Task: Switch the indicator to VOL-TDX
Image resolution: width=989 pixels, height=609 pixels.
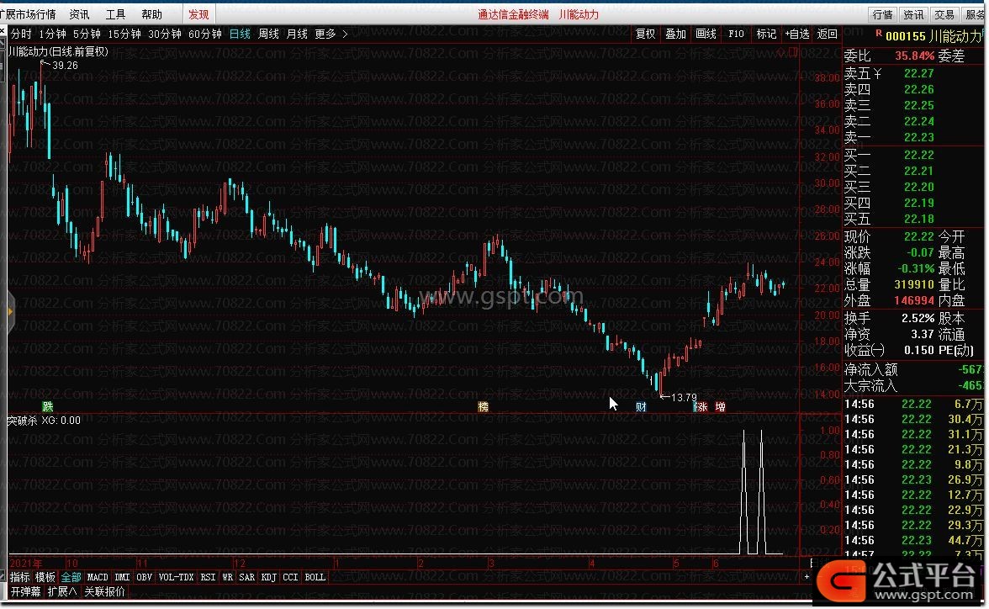Action: click(x=176, y=577)
